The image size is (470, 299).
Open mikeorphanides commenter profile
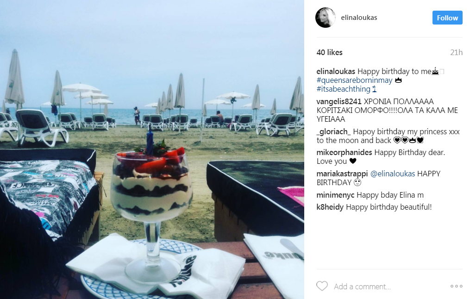tap(344, 152)
